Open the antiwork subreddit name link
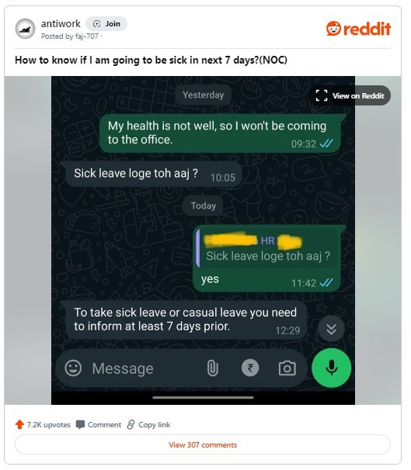 click(x=61, y=24)
